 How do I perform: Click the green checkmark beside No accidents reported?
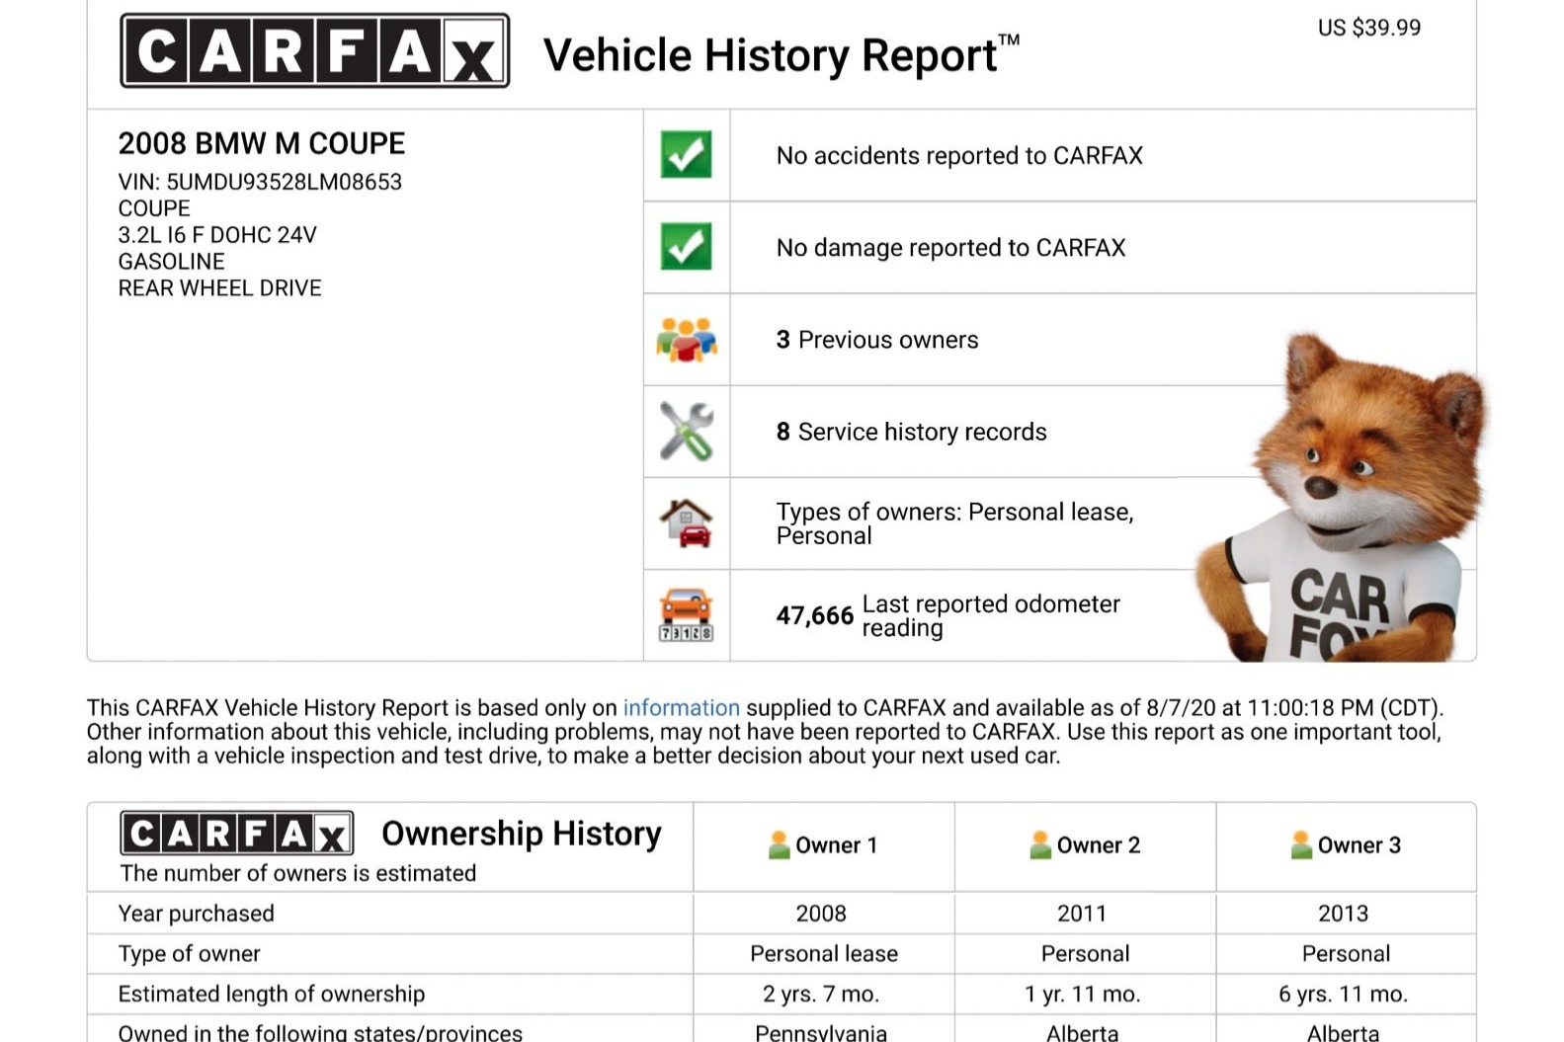tap(686, 155)
